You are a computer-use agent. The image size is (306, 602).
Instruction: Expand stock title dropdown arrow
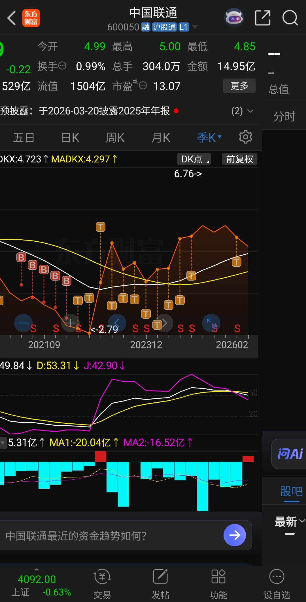(195, 27)
